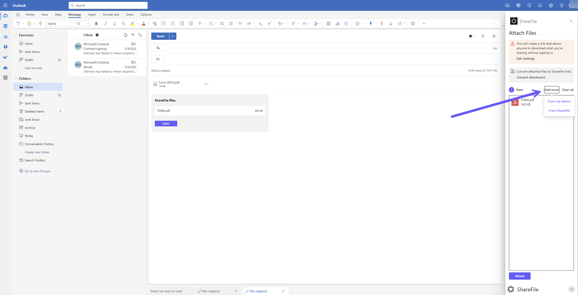This screenshot has height=295, width=578.
Task: Open the ribbon's more options ellipsis
Action: pos(424,23)
